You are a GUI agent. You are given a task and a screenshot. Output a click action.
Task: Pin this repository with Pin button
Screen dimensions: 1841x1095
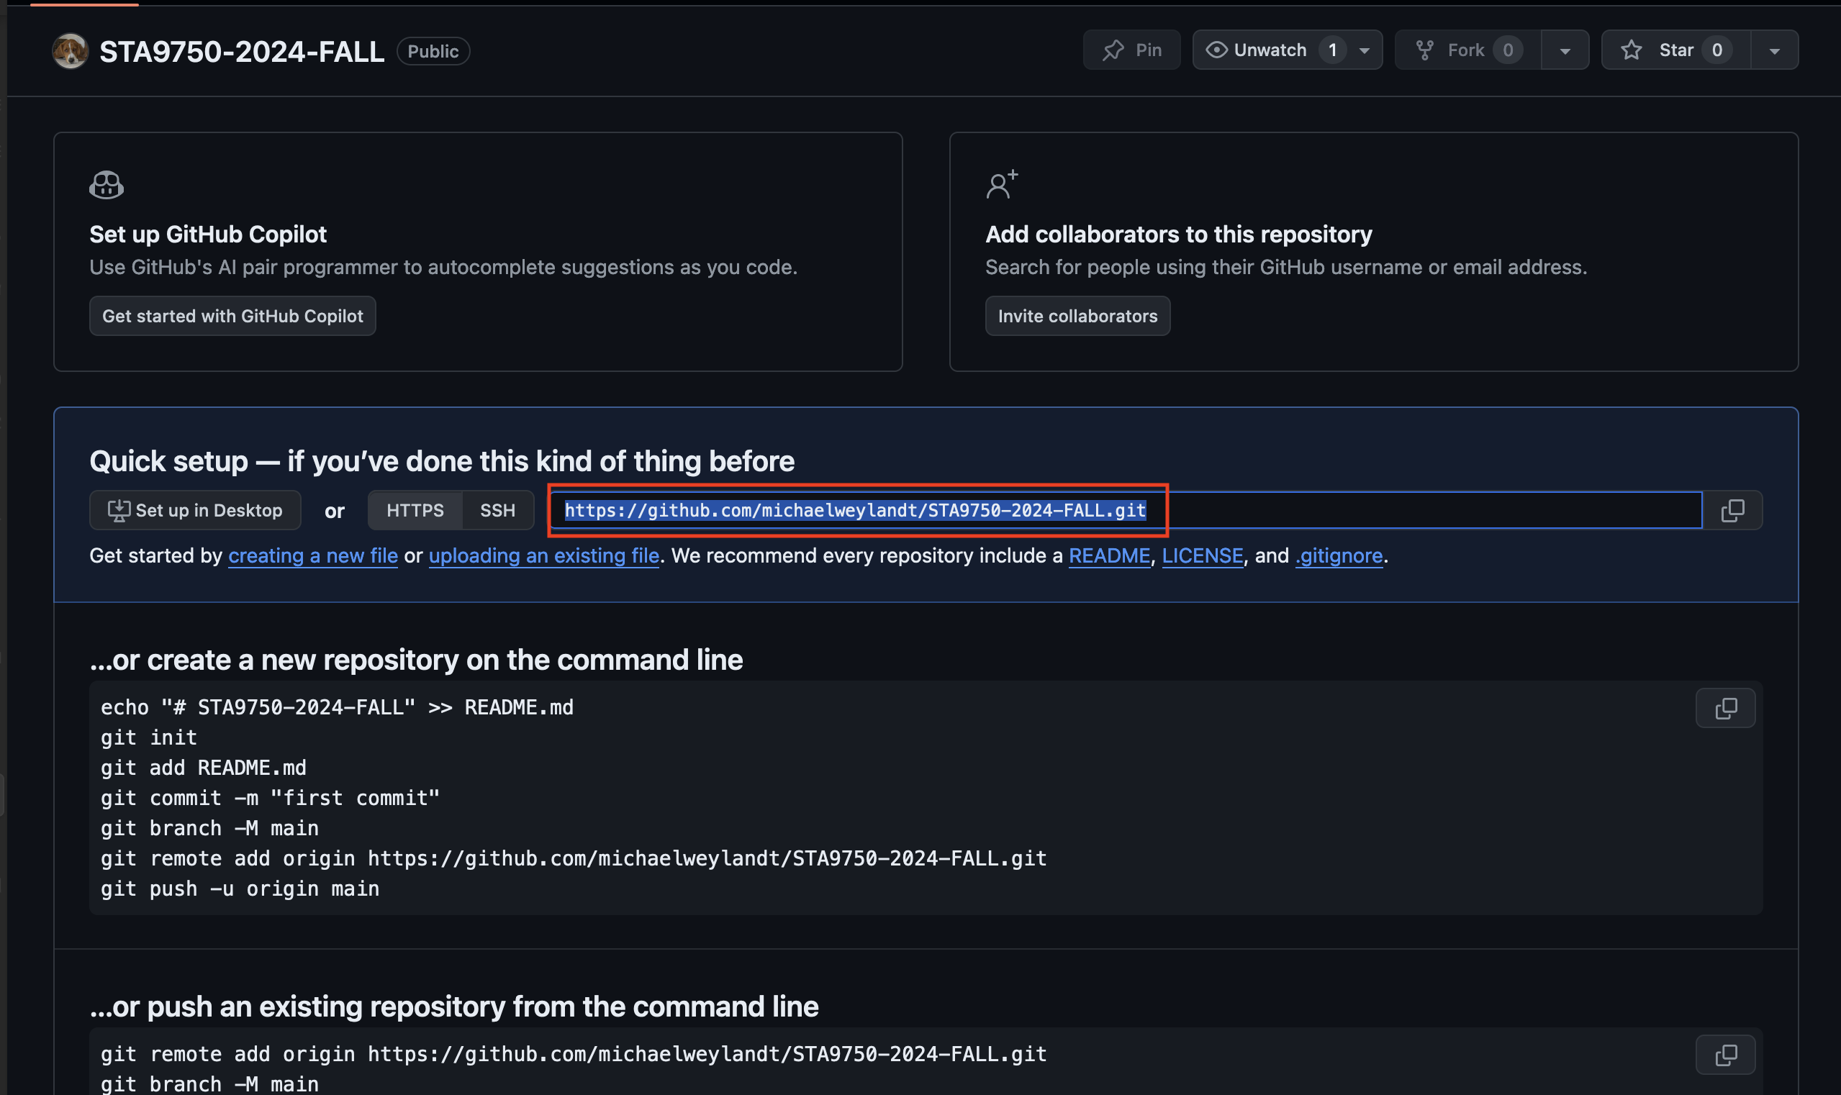pos(1131,50)
